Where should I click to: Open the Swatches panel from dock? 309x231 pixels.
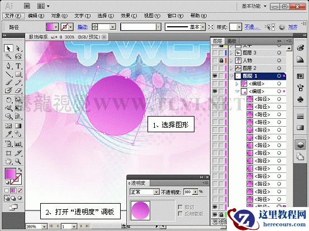[300, 76]
